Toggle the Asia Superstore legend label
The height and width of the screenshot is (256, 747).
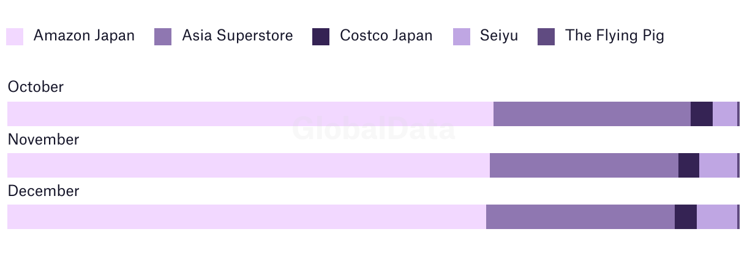click(238, 36)
